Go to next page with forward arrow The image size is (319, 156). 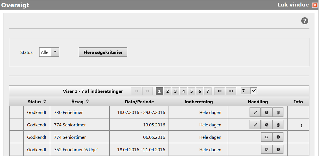point(220,91)
